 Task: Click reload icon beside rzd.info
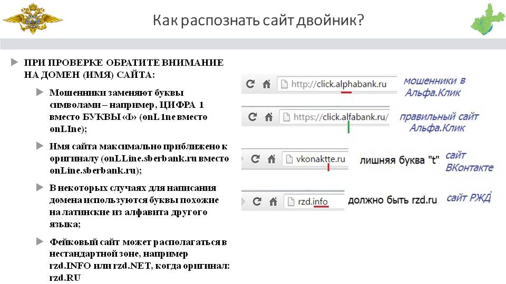click(257, 201)
